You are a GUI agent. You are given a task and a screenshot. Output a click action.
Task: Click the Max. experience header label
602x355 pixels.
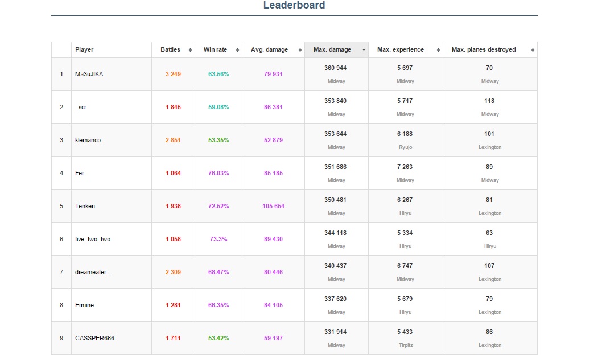(x=401, y=50)
